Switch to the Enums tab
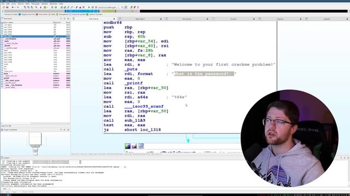Image resolution: width=350 pixels, height=196 pixels. [x=234, y=19]
